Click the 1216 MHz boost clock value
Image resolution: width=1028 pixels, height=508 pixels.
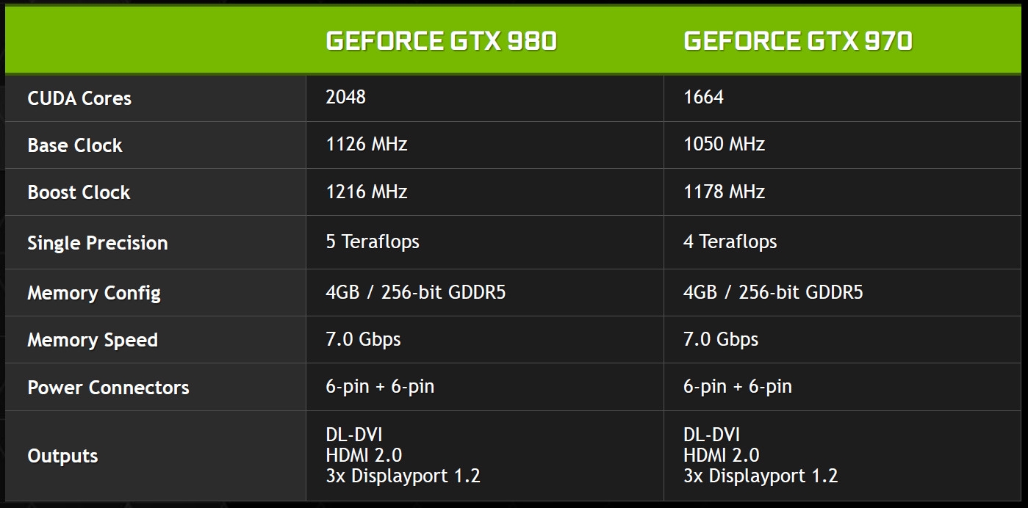tap(366, 192)
